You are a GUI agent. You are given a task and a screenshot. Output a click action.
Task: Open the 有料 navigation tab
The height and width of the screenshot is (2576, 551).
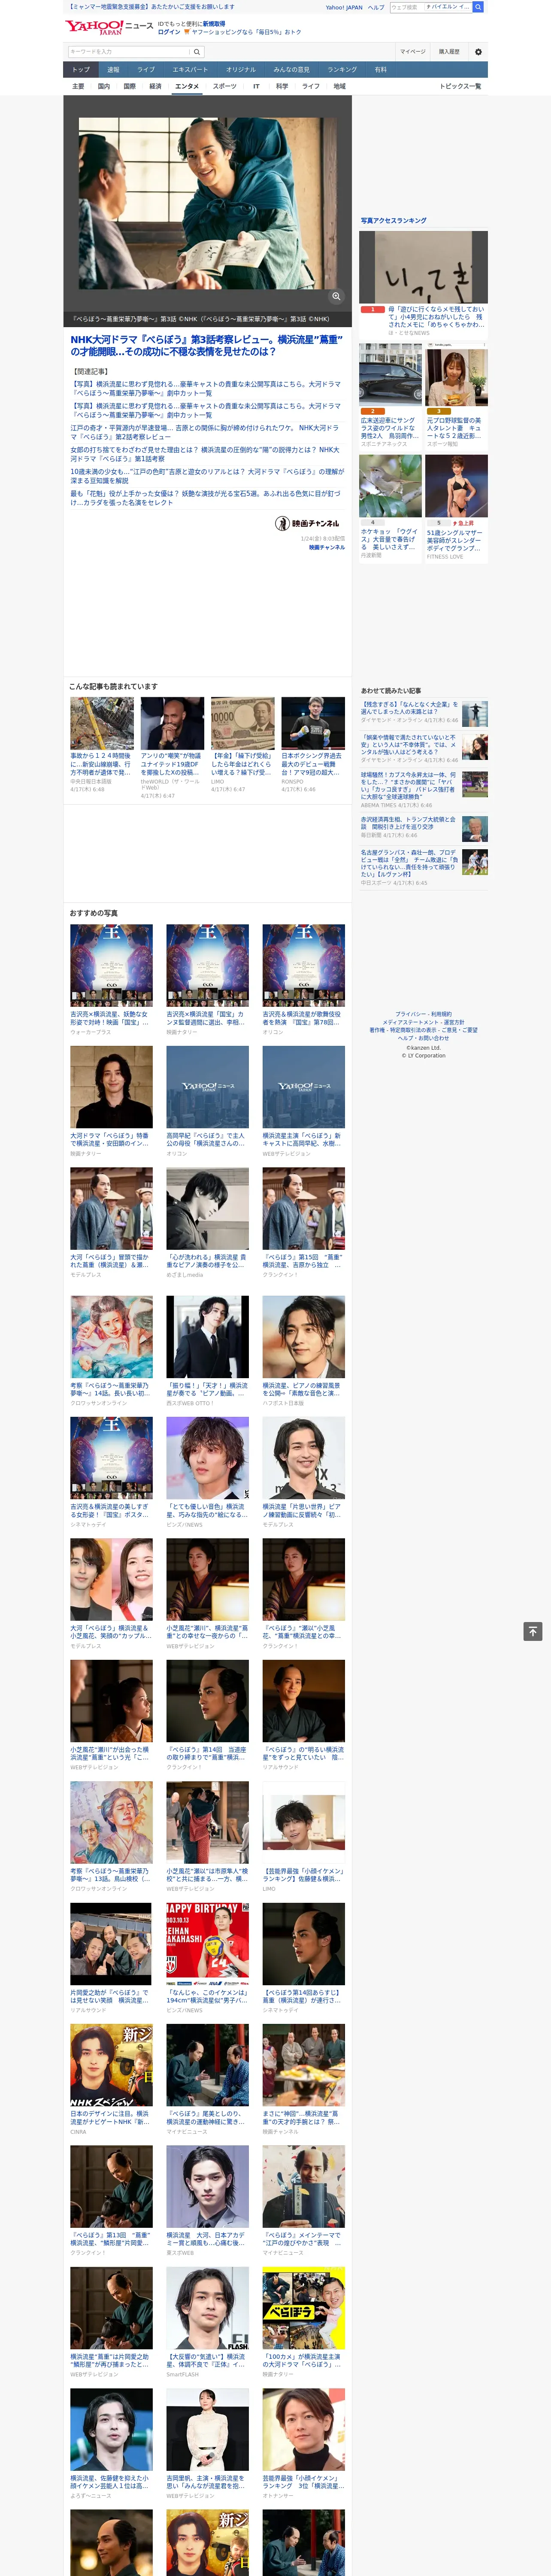[x=380, y=70]
